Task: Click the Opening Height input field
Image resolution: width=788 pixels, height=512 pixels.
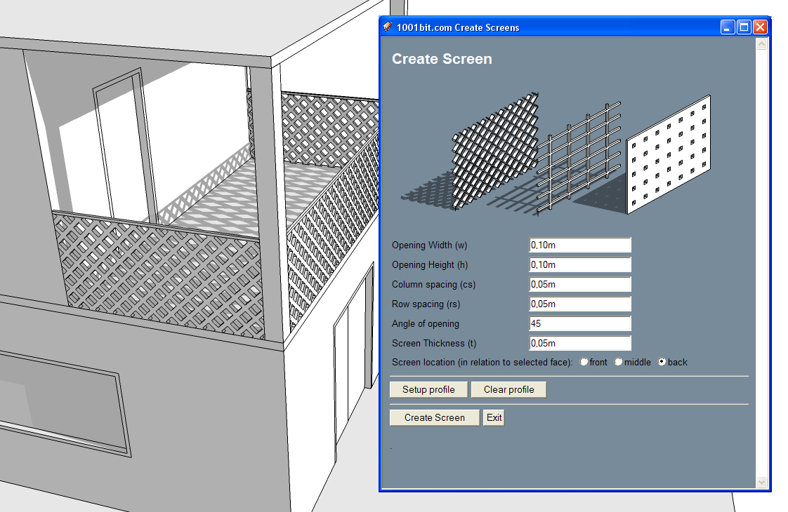Action: (x=580, y=264)
